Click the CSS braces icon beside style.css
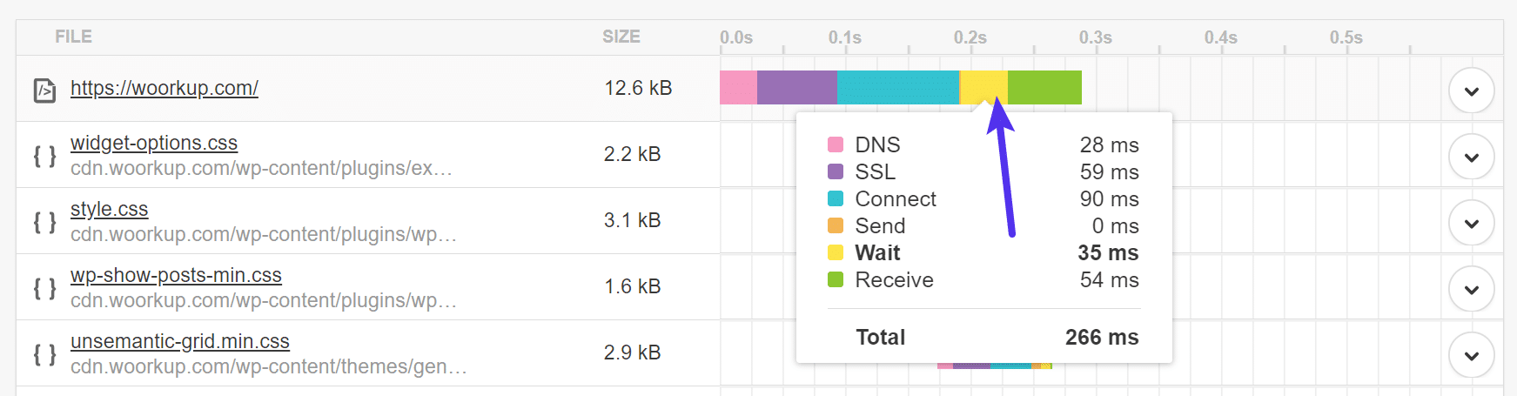Screen dimensions: 1517x396 click(44, 223)
